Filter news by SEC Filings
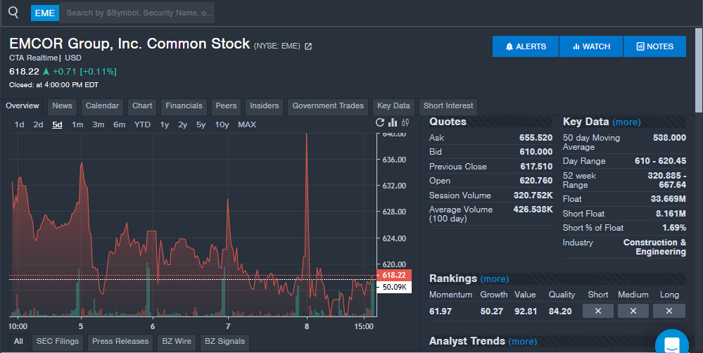 coord(58,341)
